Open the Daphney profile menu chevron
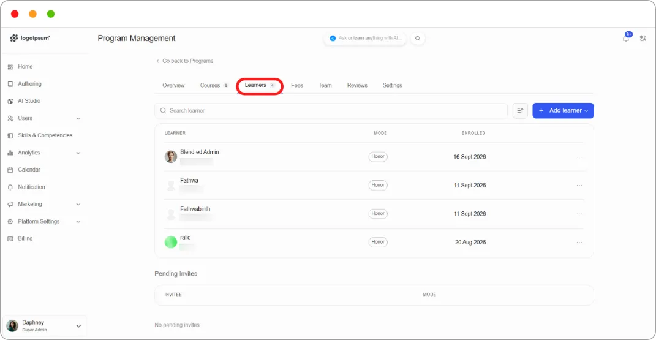This screenshot has height=340, width=656. click(x=78, y=326)
